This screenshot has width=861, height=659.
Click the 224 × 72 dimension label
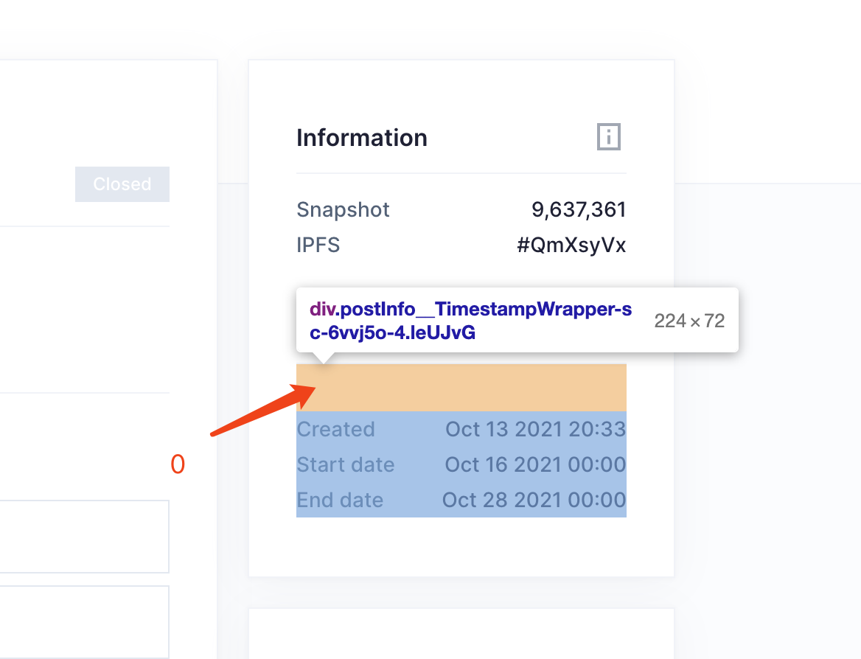689,319
